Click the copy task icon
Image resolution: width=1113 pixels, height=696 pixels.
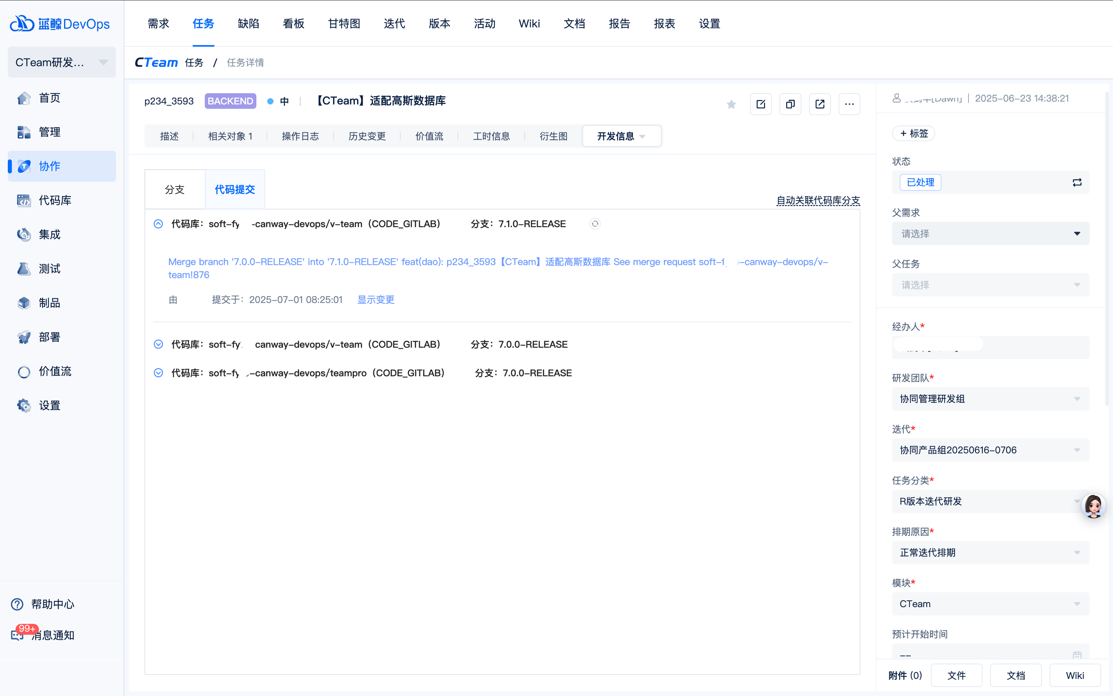coord(790,105)
